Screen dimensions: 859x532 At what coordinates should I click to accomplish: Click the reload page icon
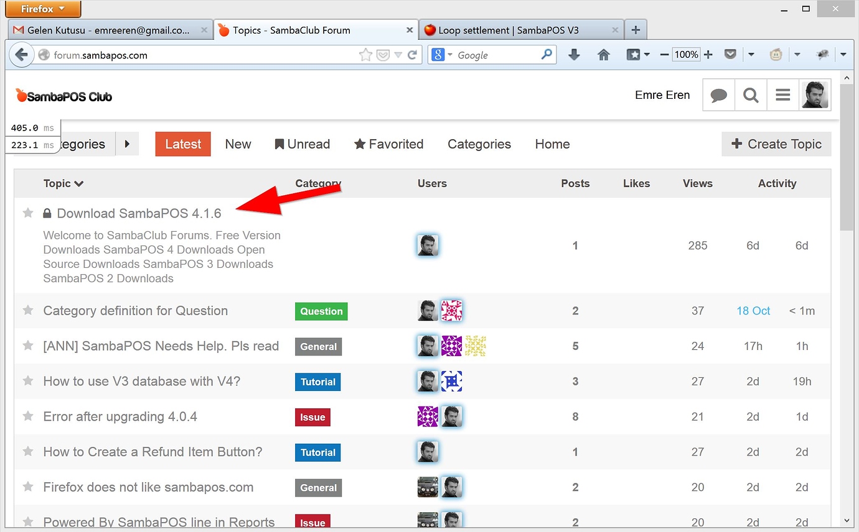[x=411, y=55]
